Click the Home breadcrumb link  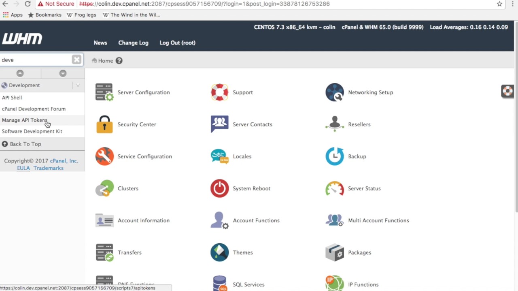pos(105,61)
